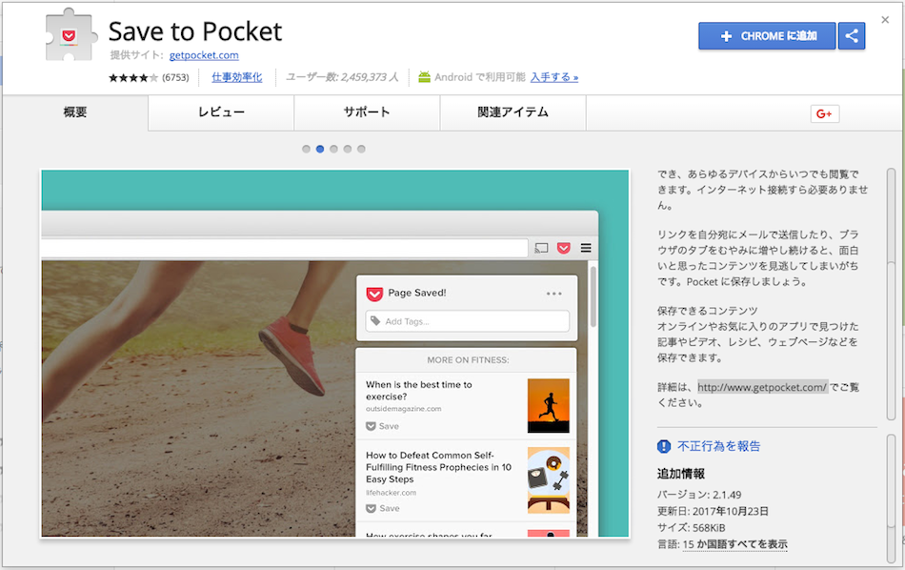The height and width of the screenshot is (570, 905).
Task: Click the サイズ: 568KiB text
Action: [x=691, y=527]
